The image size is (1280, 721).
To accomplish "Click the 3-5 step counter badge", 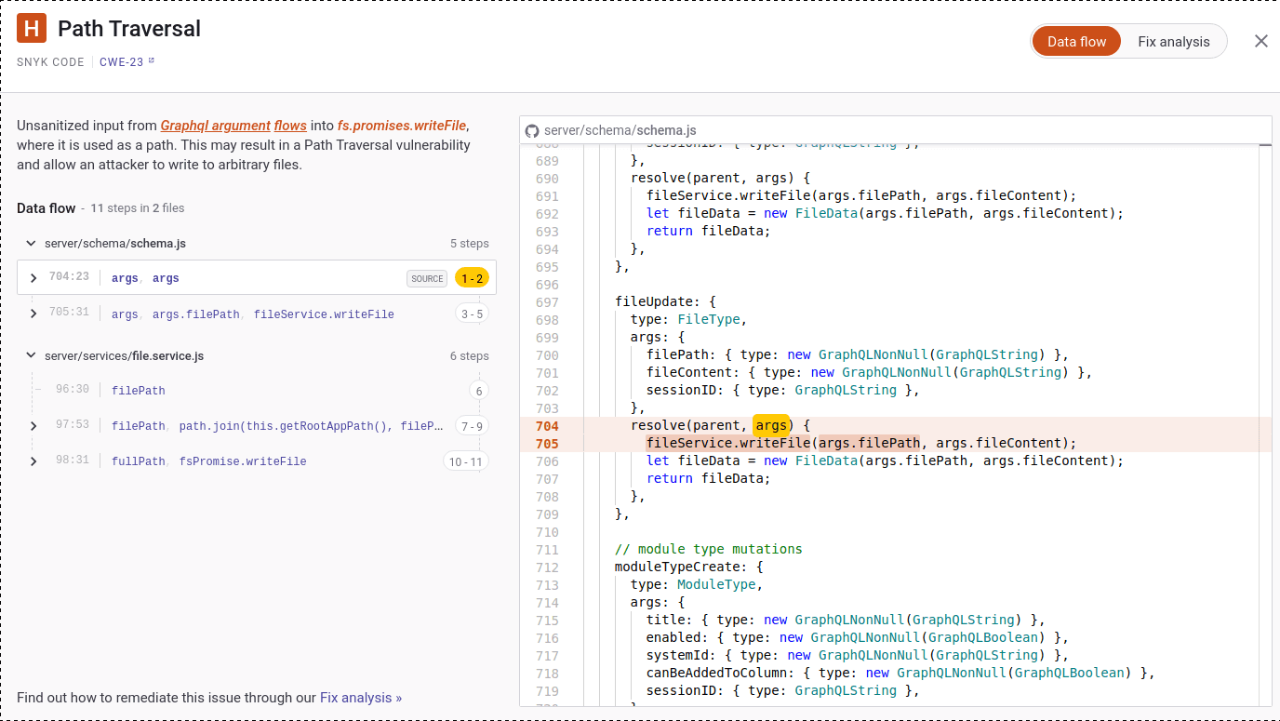I will point(470,314).
